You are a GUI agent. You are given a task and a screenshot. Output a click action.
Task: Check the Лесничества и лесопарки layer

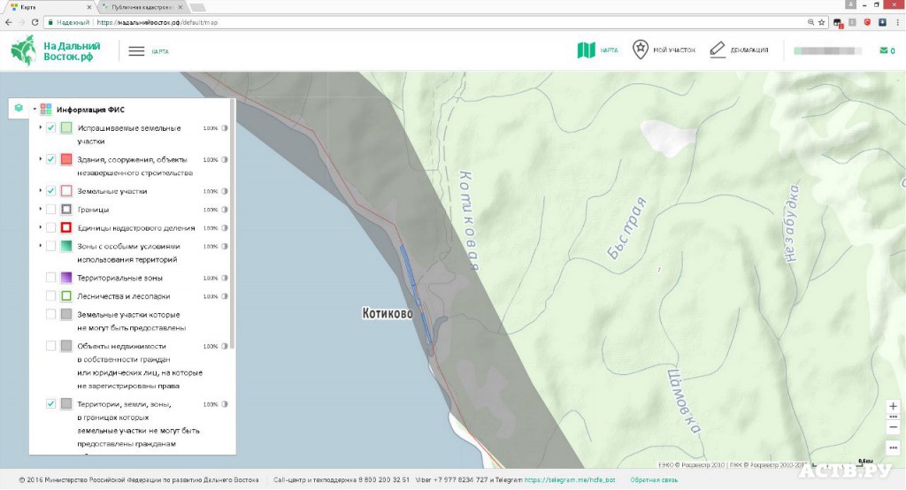51,295
